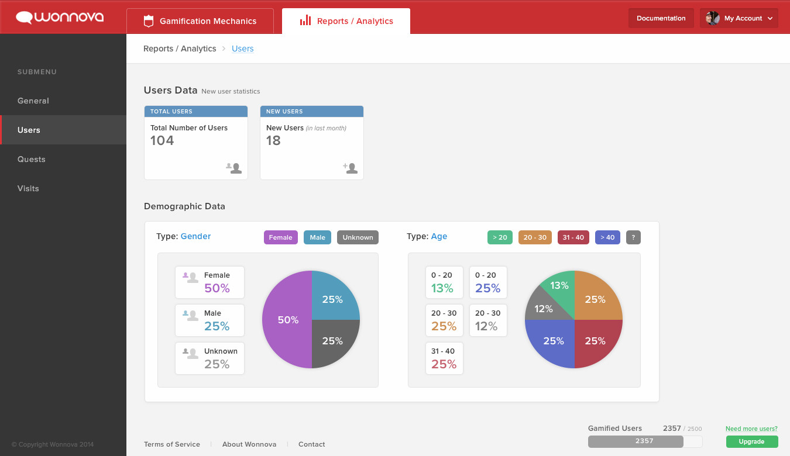Click the 31 - 40 box showing 25%

click(444, 358)
